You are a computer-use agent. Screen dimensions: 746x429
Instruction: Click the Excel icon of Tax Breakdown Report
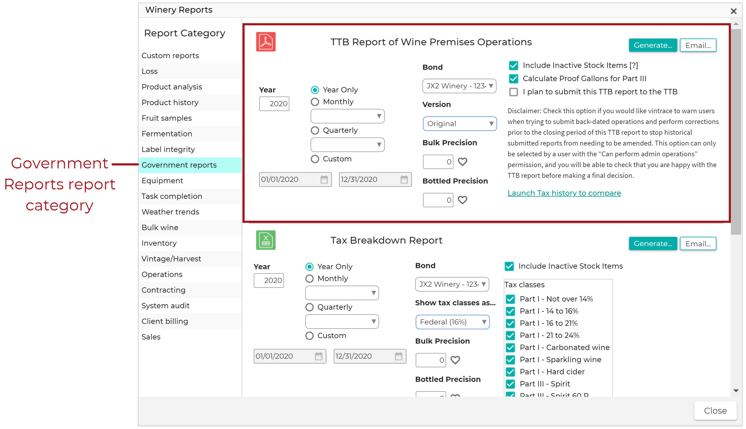(x=266, y=240)
